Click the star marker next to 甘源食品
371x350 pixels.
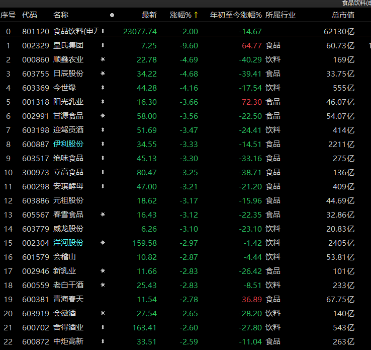pyautogui.click(x=103, y=116)
